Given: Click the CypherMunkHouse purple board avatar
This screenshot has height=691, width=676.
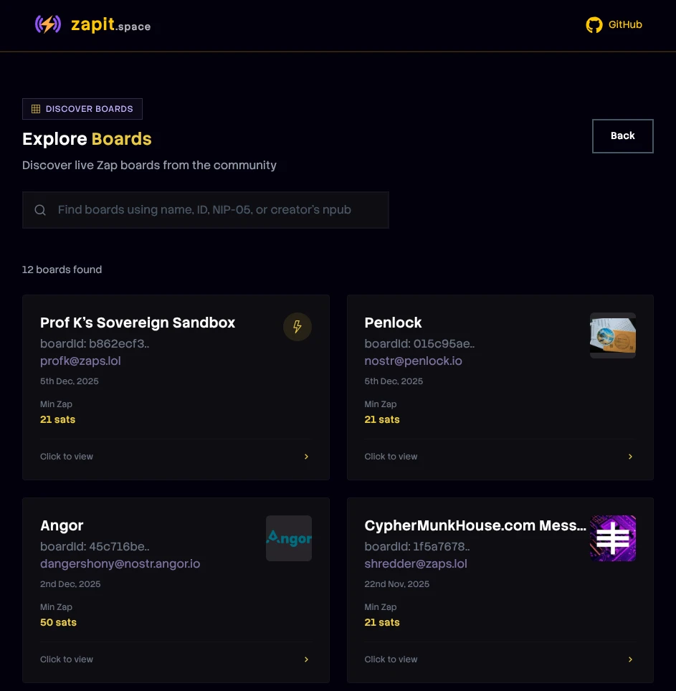Looking at the screenshot, I should [x=613, y=538].
